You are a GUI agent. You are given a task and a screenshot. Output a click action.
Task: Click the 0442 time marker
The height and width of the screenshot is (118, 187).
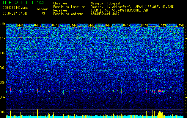tap(38, 25)
